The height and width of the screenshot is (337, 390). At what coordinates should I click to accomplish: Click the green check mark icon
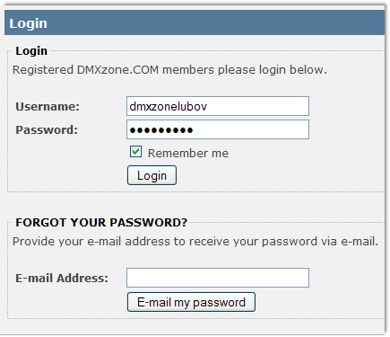tap(135, 152)
